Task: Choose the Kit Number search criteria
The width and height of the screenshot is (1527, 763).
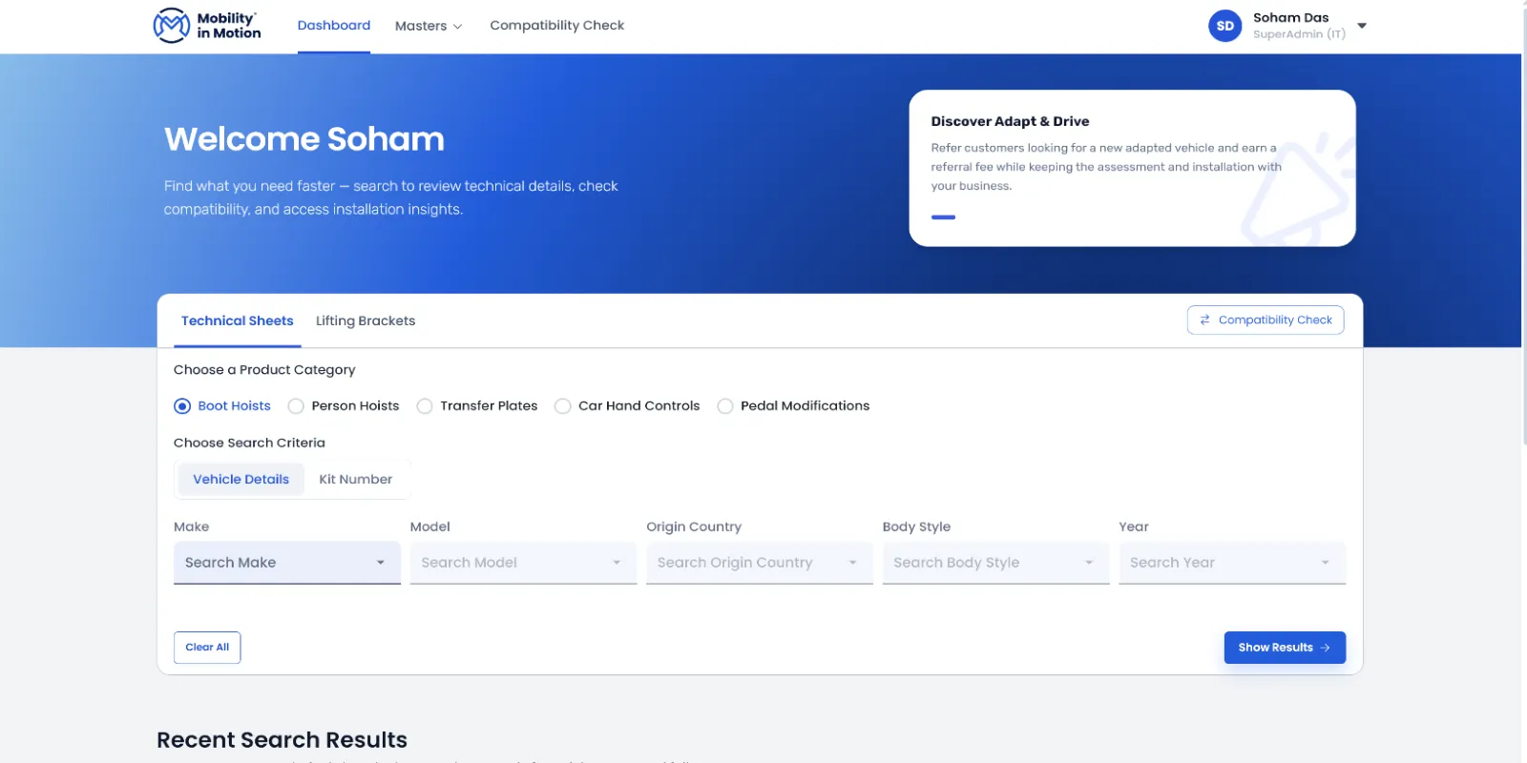Action: pos(355,479)
